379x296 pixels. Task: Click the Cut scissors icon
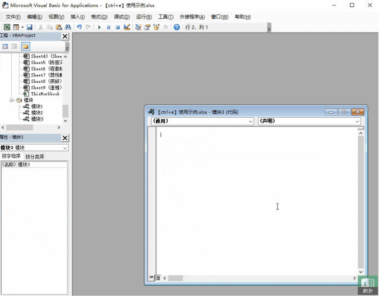[x=41, y=27]
